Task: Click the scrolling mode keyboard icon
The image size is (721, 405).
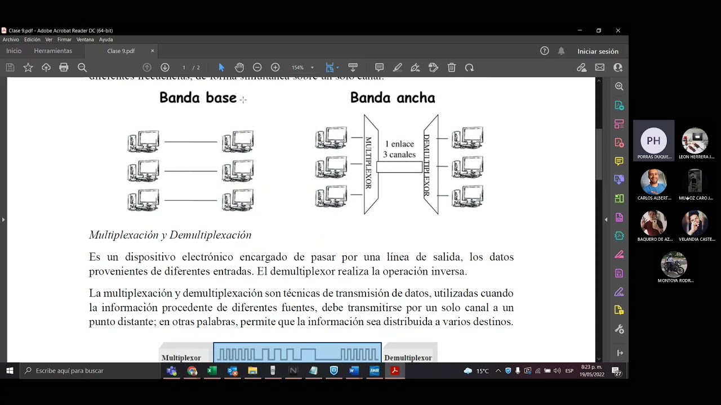Action: pos(353,67)
